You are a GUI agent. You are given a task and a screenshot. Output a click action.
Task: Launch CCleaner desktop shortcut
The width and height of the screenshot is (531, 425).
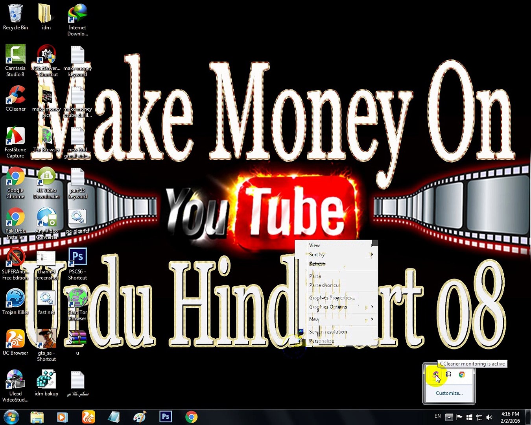click(x=15, y=98)
